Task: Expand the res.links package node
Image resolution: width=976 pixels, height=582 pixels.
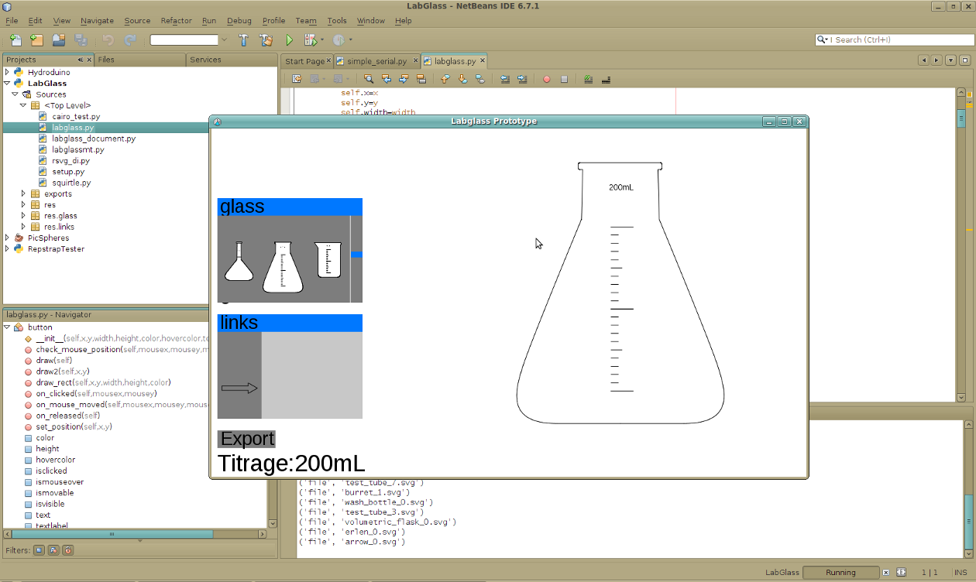Action: coord(23,227)
